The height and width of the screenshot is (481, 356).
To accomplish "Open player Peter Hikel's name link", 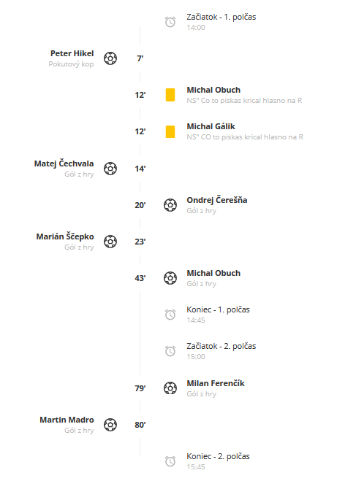I will click(72, 53).
